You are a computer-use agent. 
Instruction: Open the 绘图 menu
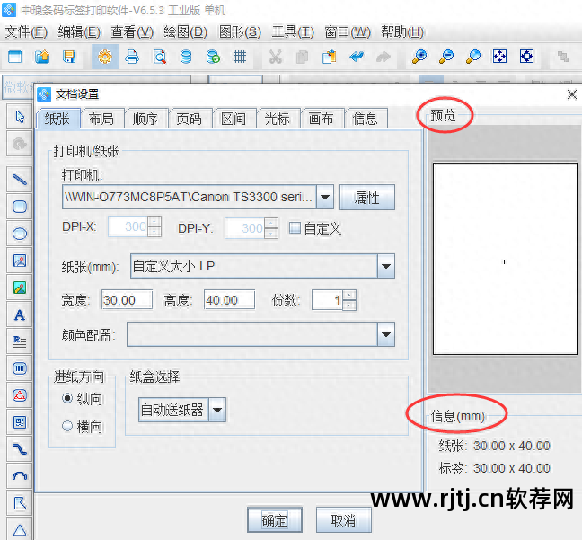[185, 32]
